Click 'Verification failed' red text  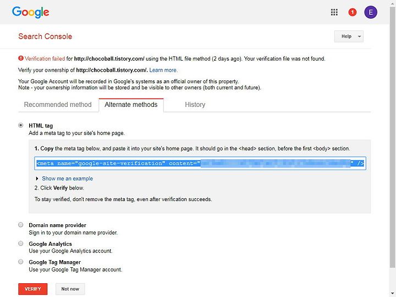(45, 59)
